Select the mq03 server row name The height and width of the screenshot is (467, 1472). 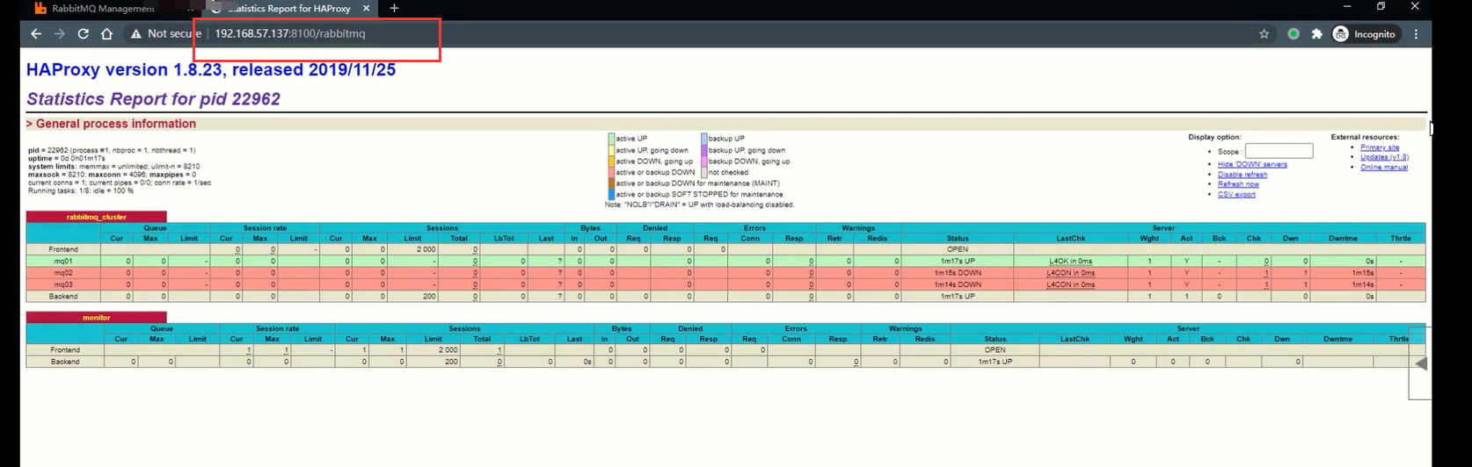63,284
